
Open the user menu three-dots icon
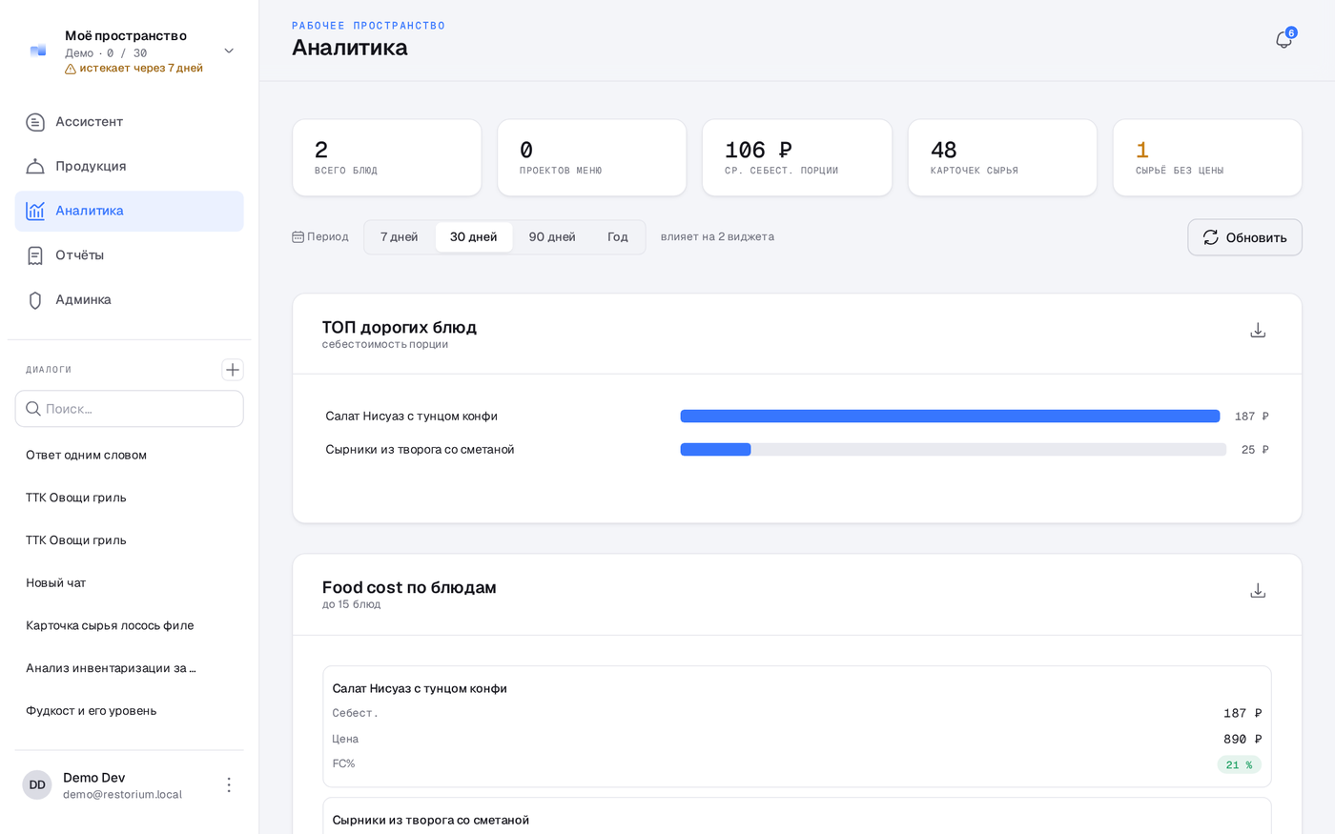229,784
